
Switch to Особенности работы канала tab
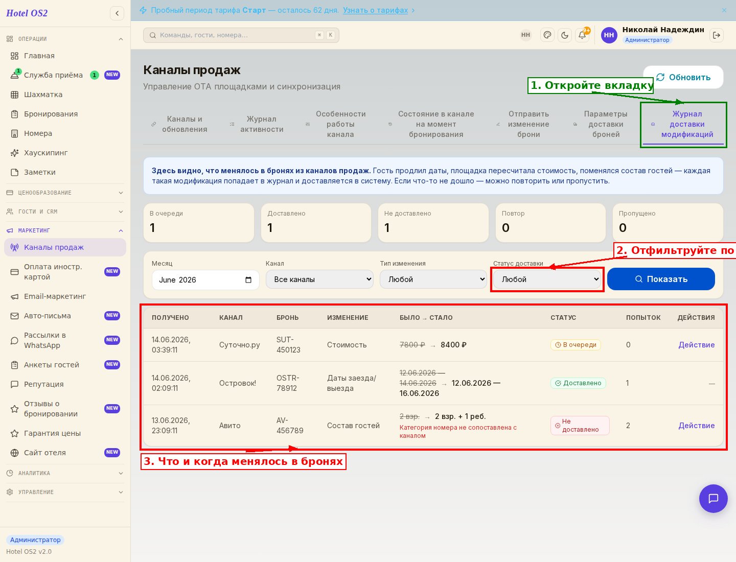click(336, 124)
